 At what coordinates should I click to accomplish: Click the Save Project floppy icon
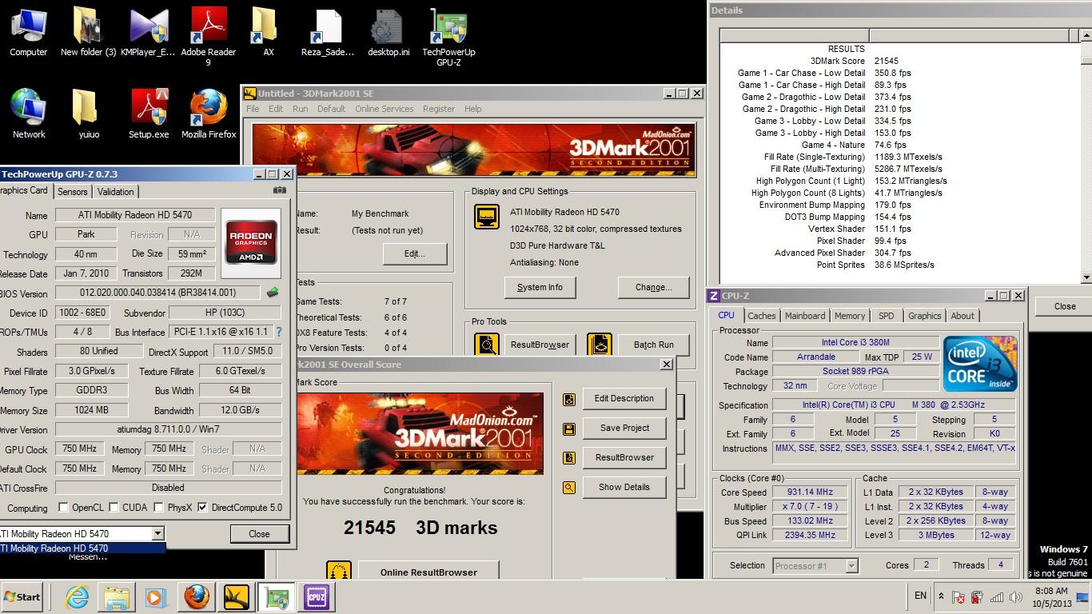[x=568, y=429]
